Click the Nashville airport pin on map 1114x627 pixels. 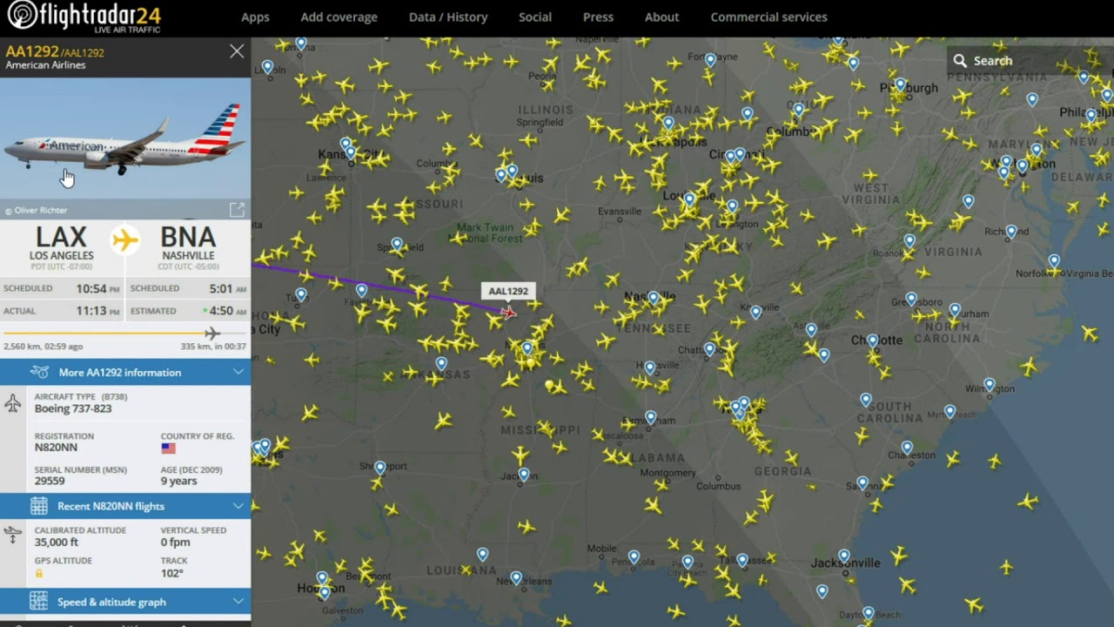tap(653, 299)
